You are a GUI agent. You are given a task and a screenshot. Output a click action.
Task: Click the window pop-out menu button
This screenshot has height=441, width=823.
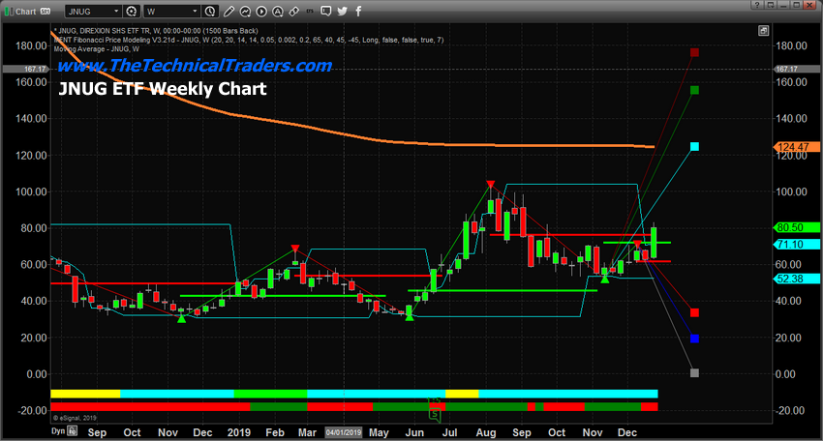pos(771,5)
